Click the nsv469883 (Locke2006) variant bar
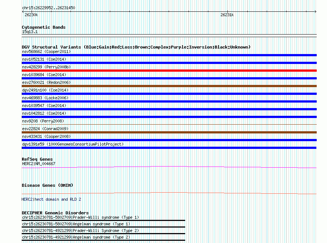The height and width of the screenshot is (243, 327). tap(169, 101)
